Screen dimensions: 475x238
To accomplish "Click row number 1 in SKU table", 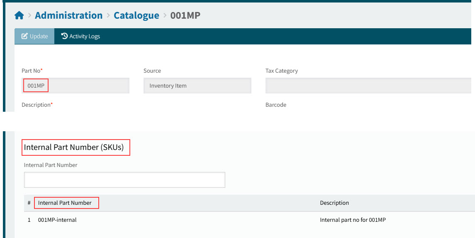I will [x=29, y=220].
